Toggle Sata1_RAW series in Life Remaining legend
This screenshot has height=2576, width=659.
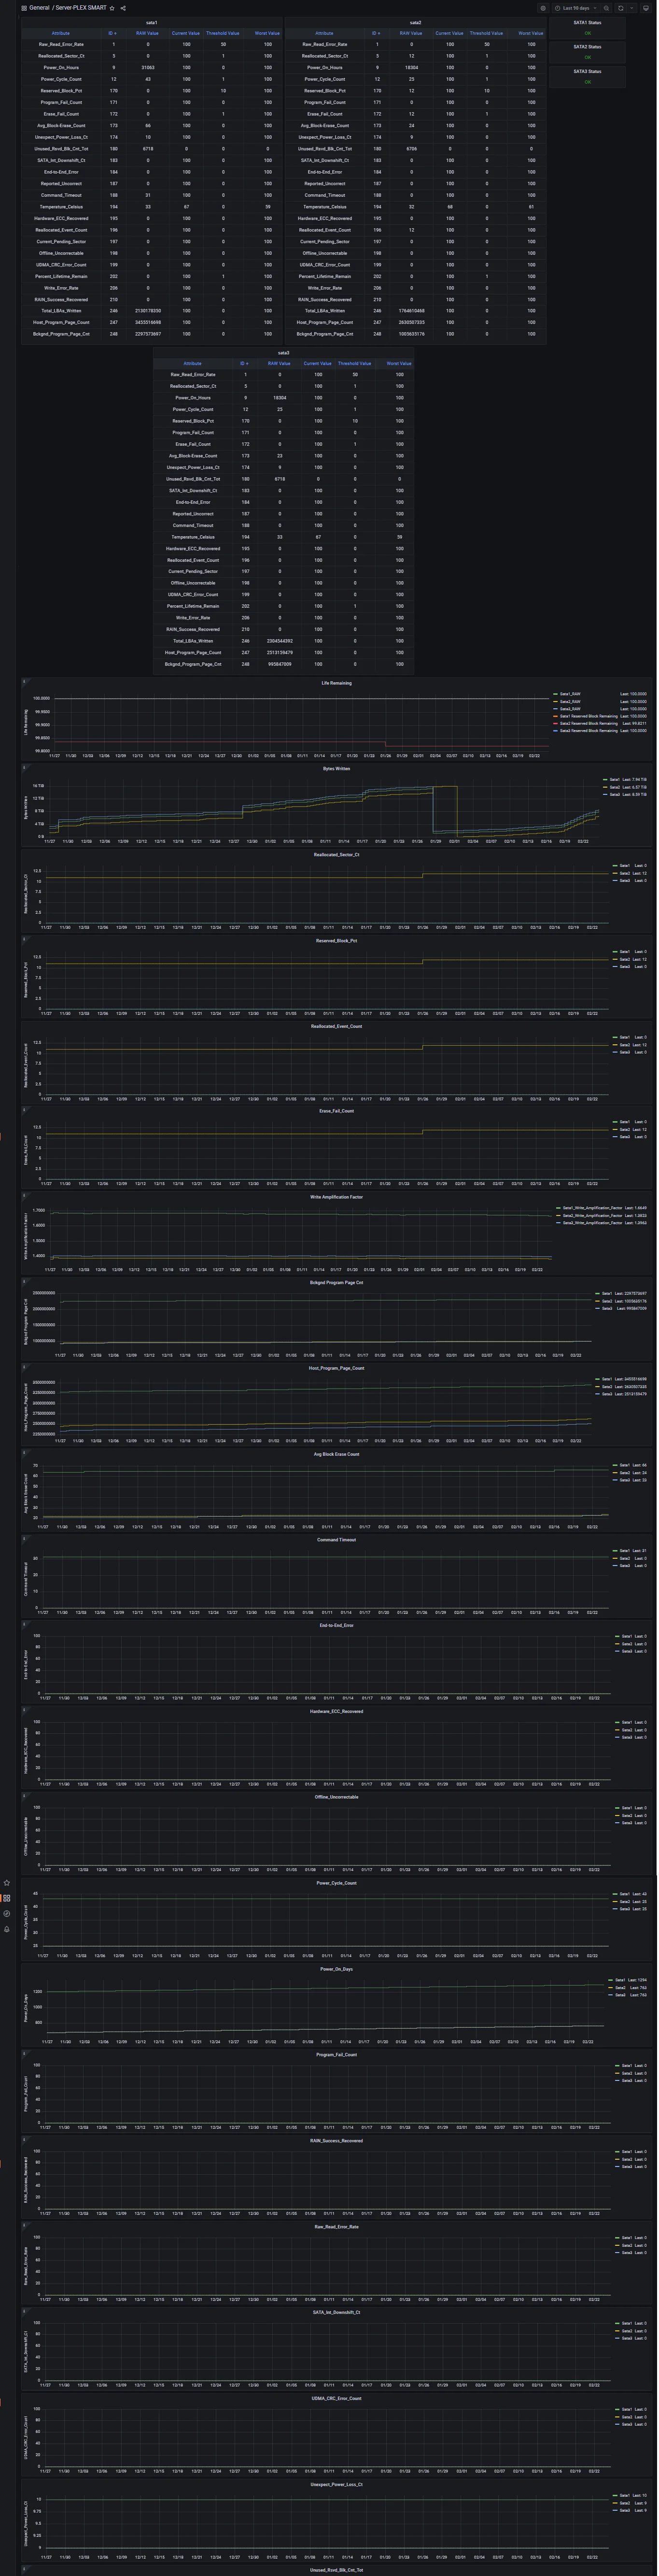[570, 694]
